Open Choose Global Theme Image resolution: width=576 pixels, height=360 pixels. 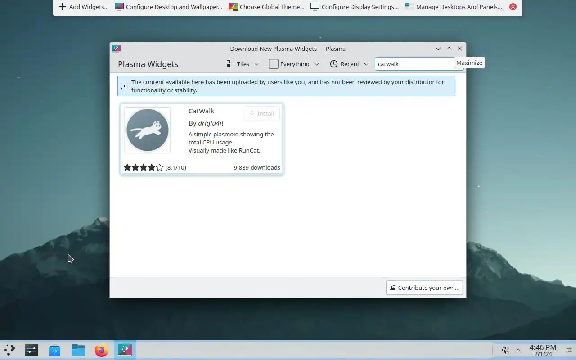click(267, 7)
